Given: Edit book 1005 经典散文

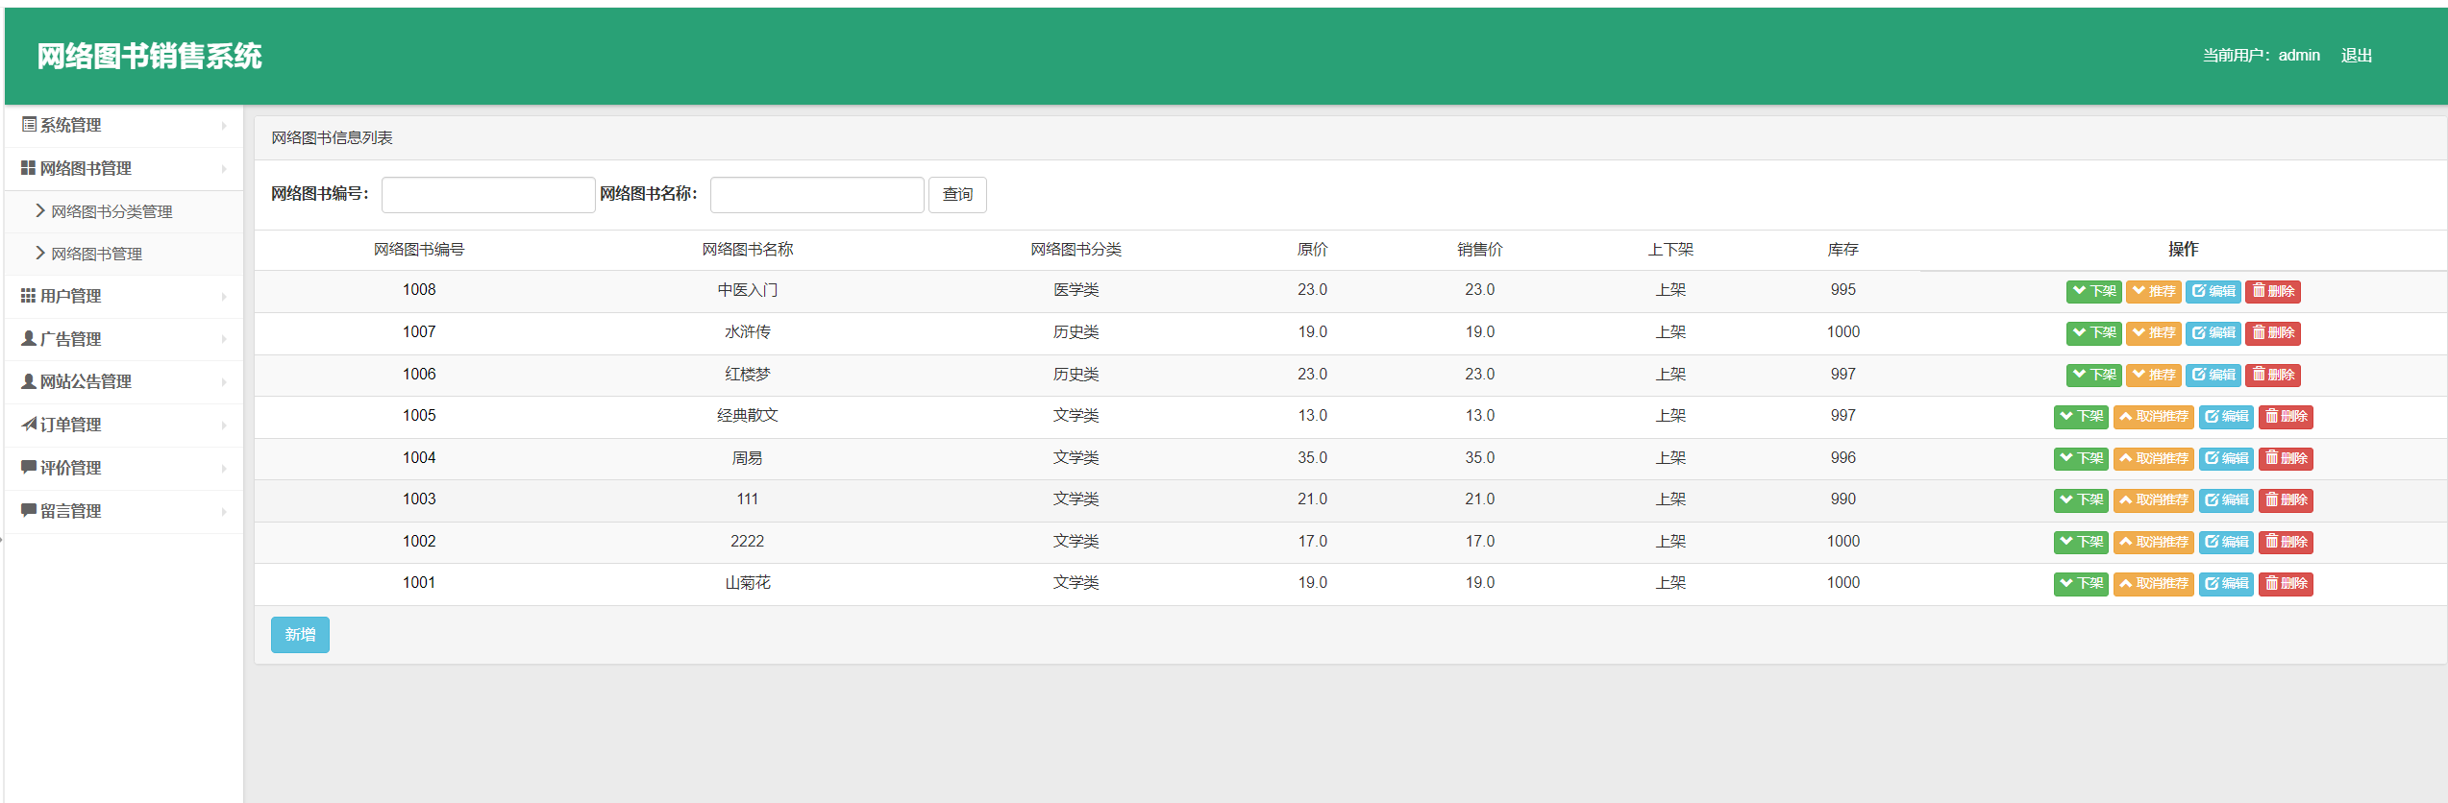Looking at the screenshot, I should (x=2226, y=417).
